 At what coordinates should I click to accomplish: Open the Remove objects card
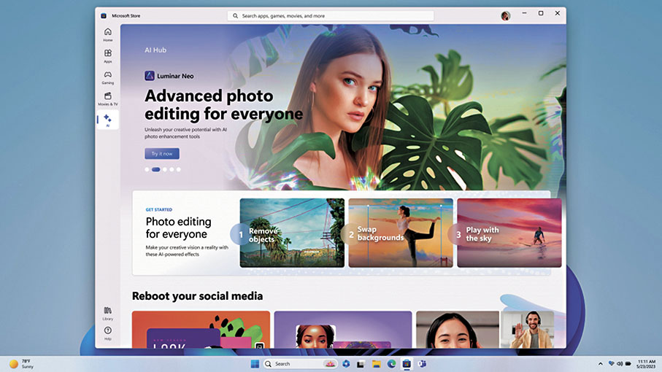292,233
